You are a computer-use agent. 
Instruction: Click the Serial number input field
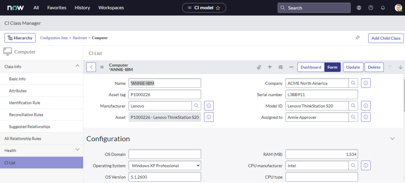click(x=322, y=94)
